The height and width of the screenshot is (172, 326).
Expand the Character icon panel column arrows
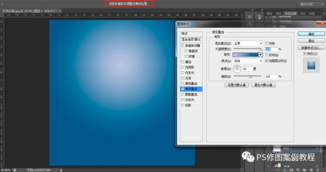click(x=252, y=10)
